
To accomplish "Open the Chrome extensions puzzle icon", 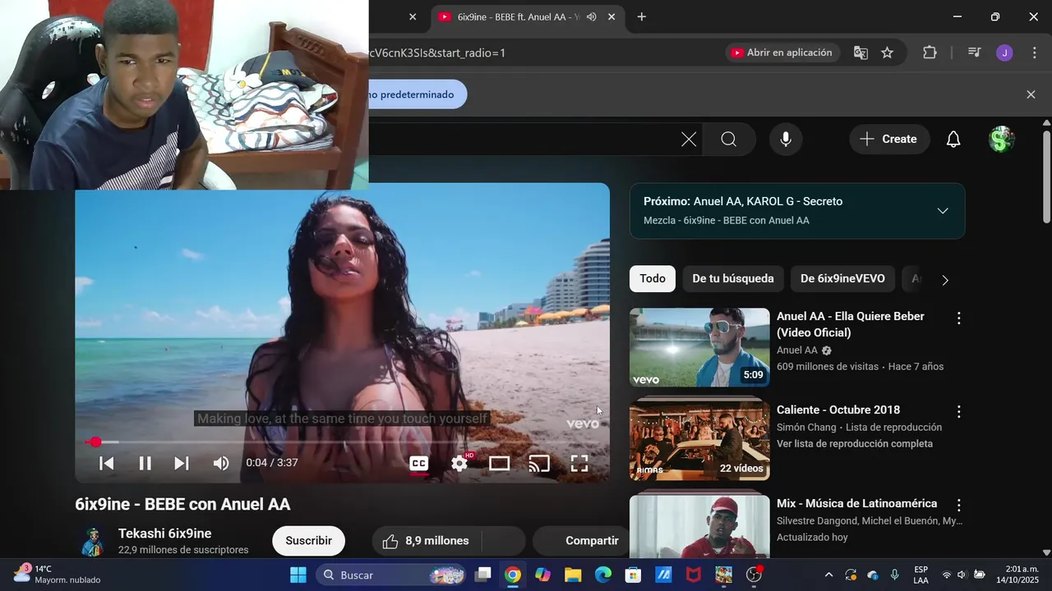I will point(930,53).
